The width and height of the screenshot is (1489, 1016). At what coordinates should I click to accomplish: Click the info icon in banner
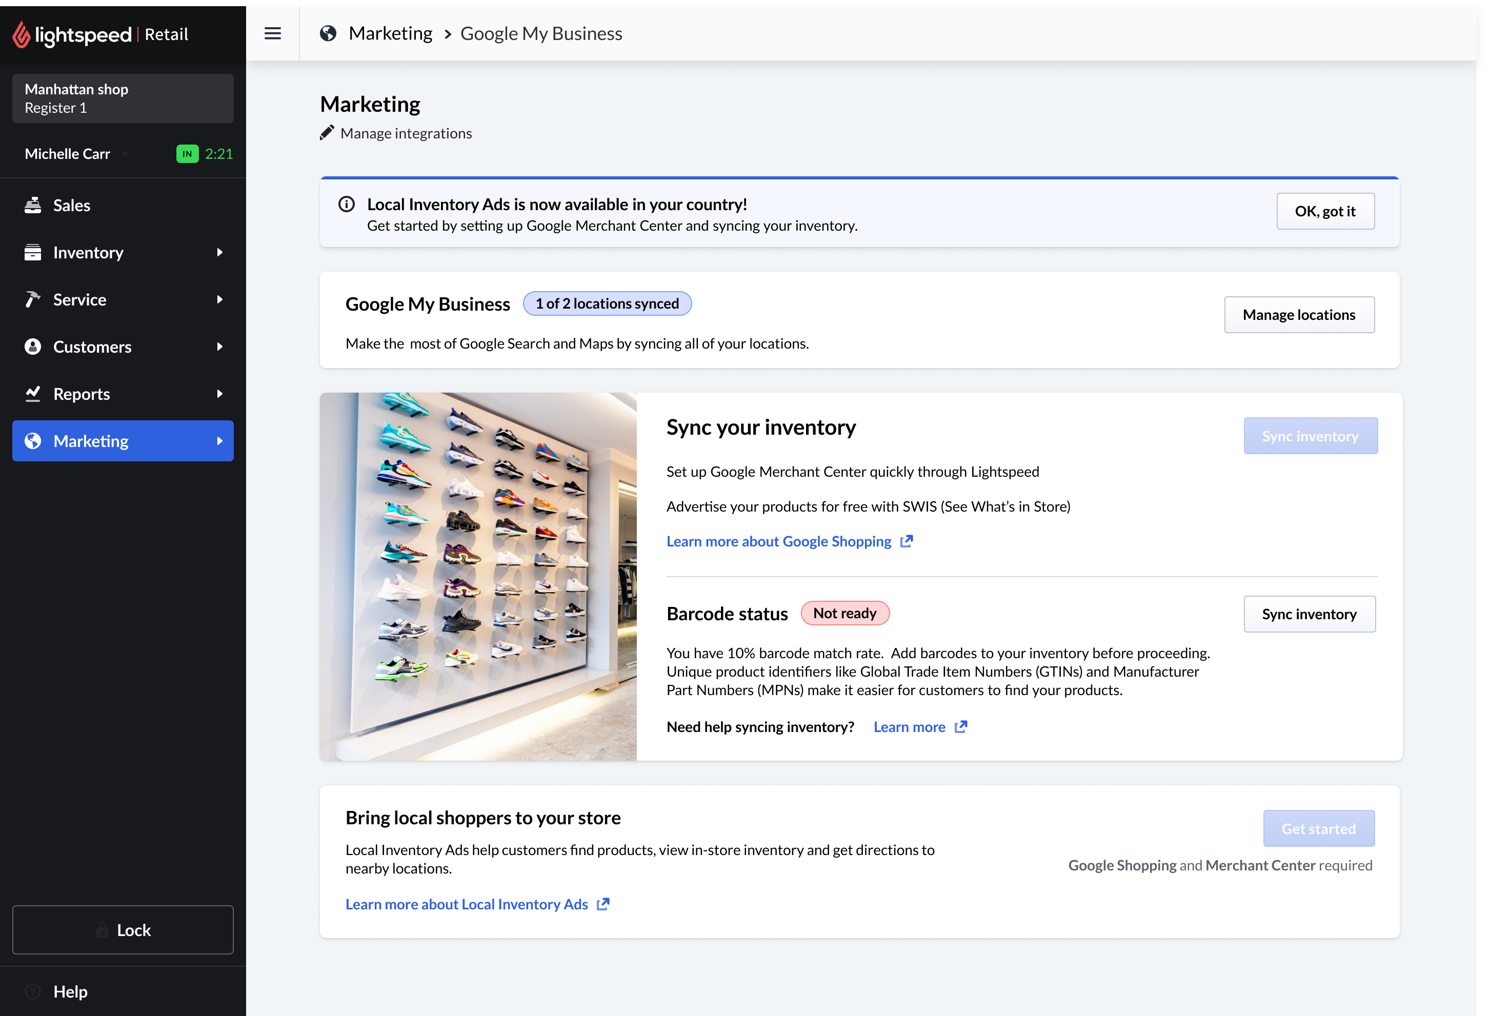point(347,205)
